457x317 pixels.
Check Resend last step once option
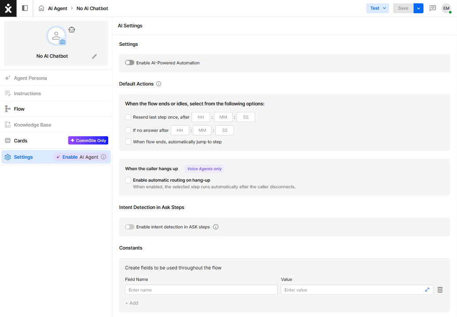[128, 117]
